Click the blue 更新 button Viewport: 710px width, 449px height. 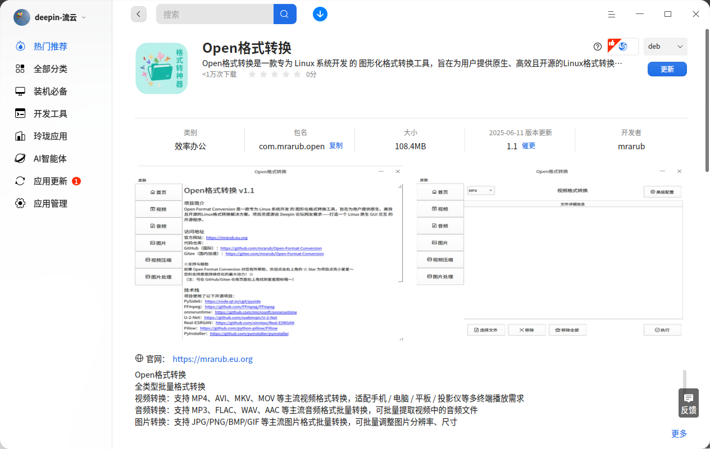667,69
